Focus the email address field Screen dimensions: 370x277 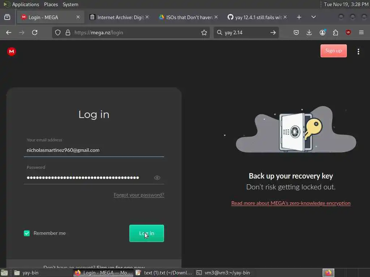pyautogui.click(x=94, y=150)
